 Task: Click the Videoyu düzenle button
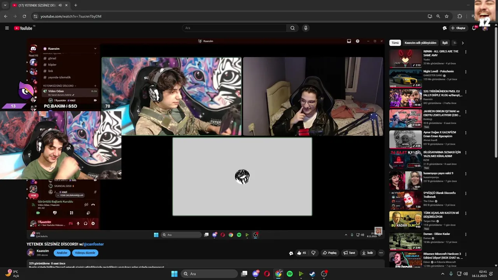click(85, 253)
